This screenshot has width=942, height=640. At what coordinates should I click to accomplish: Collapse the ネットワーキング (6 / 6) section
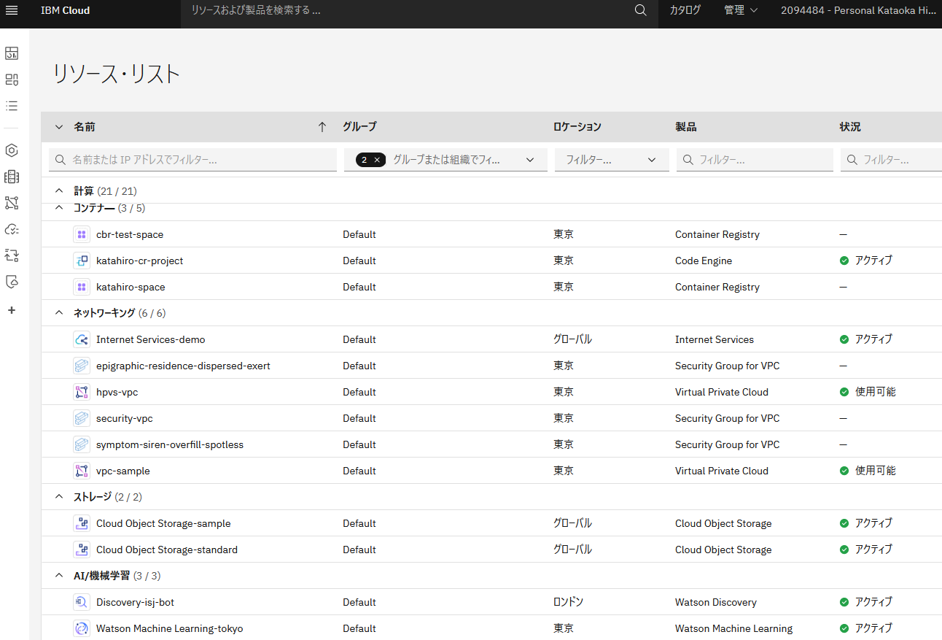click(x=59, y=313)
